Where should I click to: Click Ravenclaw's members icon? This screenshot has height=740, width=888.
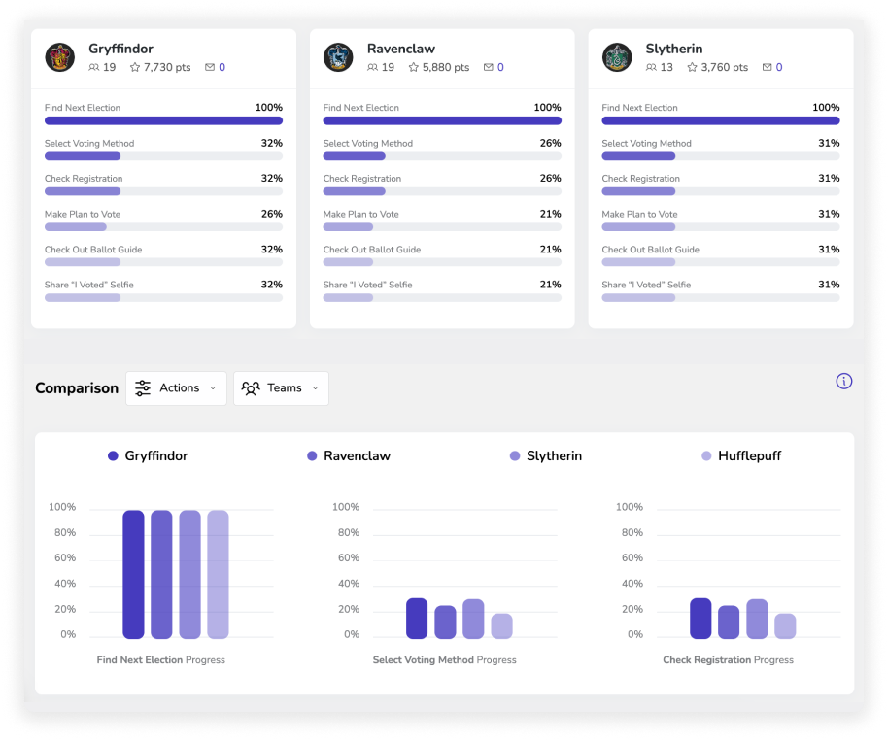[373, 67]
